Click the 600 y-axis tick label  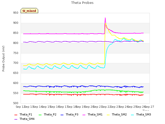[16, 83]
